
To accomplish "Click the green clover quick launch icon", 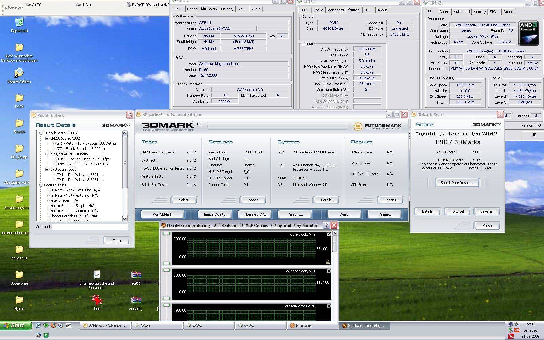I will (46, 325).
